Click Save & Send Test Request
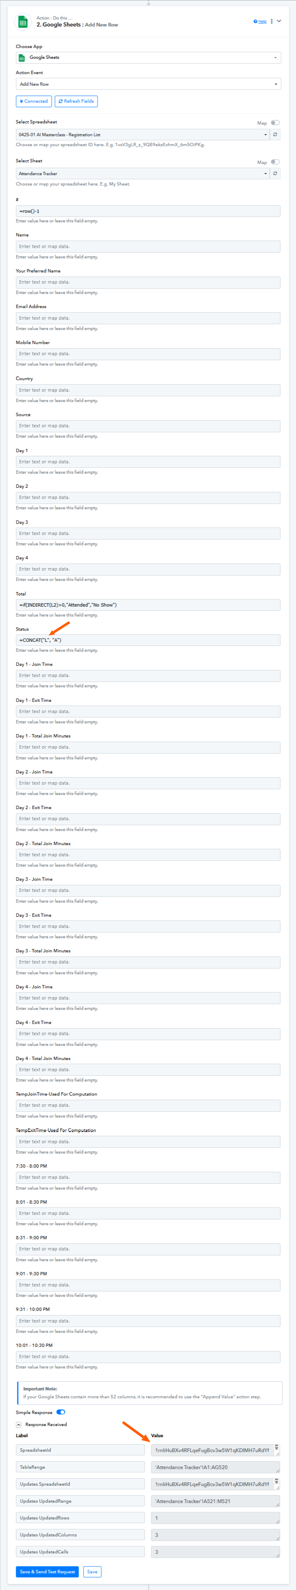Image resolution: width=296 pixels, height=1590 pixels. [48, 1571]
